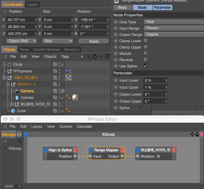The width and height of the screenshot is (204, 189).
Task: Select the Align to Spline tag icon
Action: (68, 77)
